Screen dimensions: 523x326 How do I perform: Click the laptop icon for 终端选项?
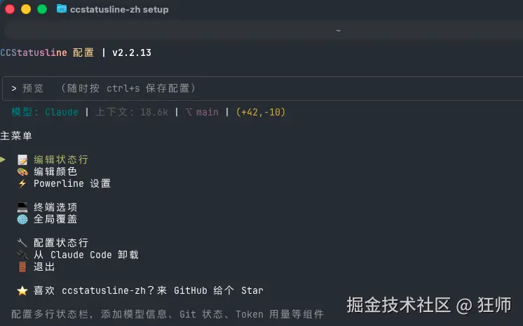tap(22, 208)
